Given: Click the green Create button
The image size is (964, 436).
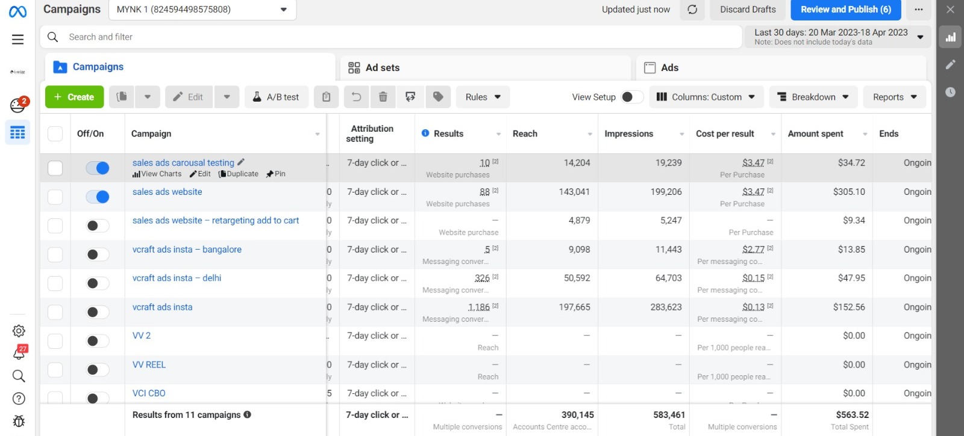Looking at the screenshot, I should pos(74,97).
